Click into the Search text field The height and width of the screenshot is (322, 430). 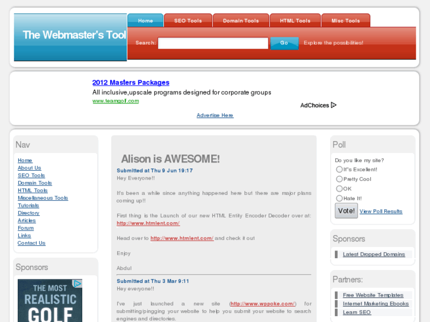pyautogui.click(x=213, y=43)
